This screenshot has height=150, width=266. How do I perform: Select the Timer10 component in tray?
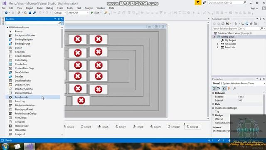click(x=174, y=127)
